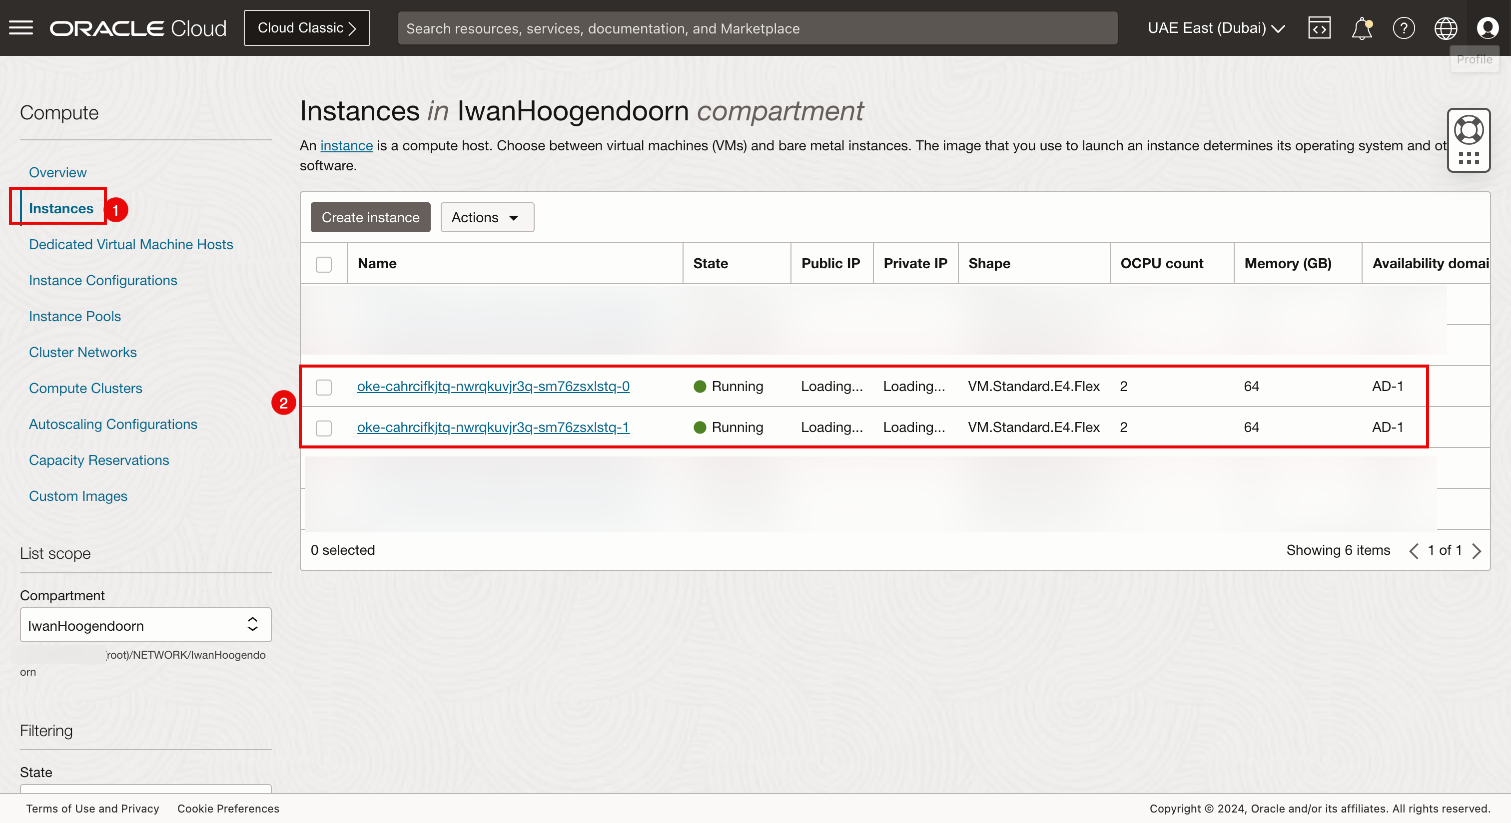Open the hamburger navigation menu
Screen dimensions: 1511x823
point(21,27)
